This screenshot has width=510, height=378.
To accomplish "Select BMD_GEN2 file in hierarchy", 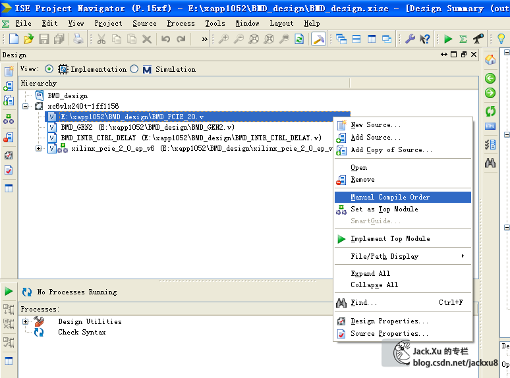I will point(148,127).
